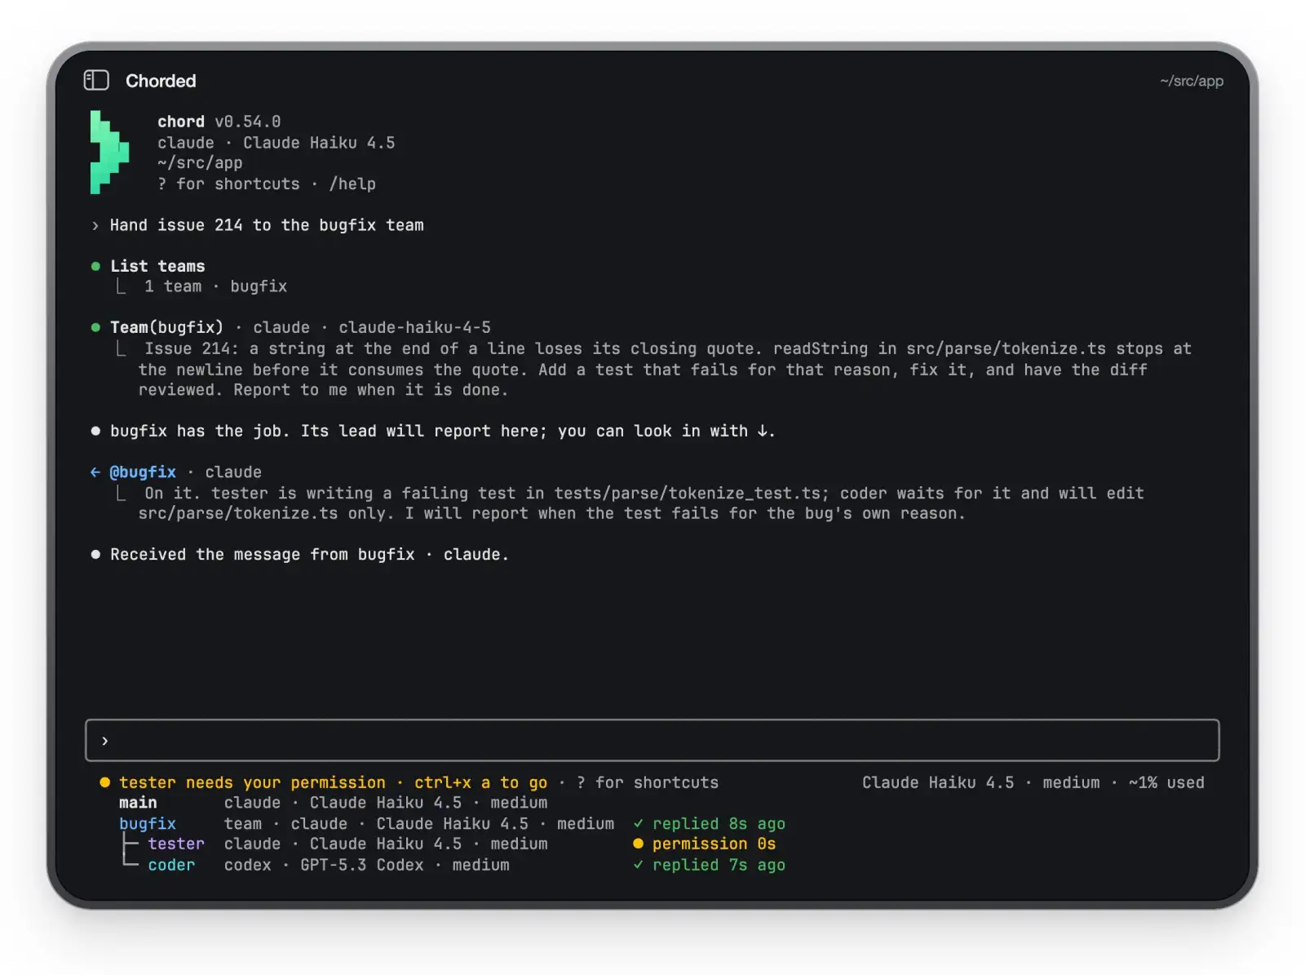The height and width of the screenshot is (975, 1305).
Task: Click 'claude · Claude Haiku 4.5' header line
Action: pos(276,143)
